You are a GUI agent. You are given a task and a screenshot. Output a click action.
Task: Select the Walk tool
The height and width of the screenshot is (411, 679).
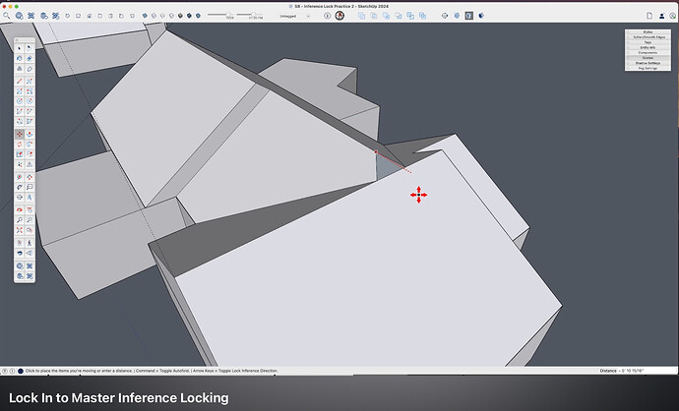click(x=30, y=243)
